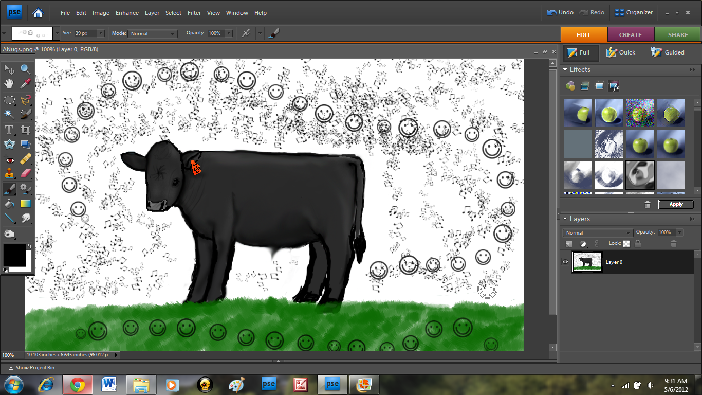Toggle lock transparent pixels for layer
Viewport: 702px width, 395px height.
click(626, 244)
